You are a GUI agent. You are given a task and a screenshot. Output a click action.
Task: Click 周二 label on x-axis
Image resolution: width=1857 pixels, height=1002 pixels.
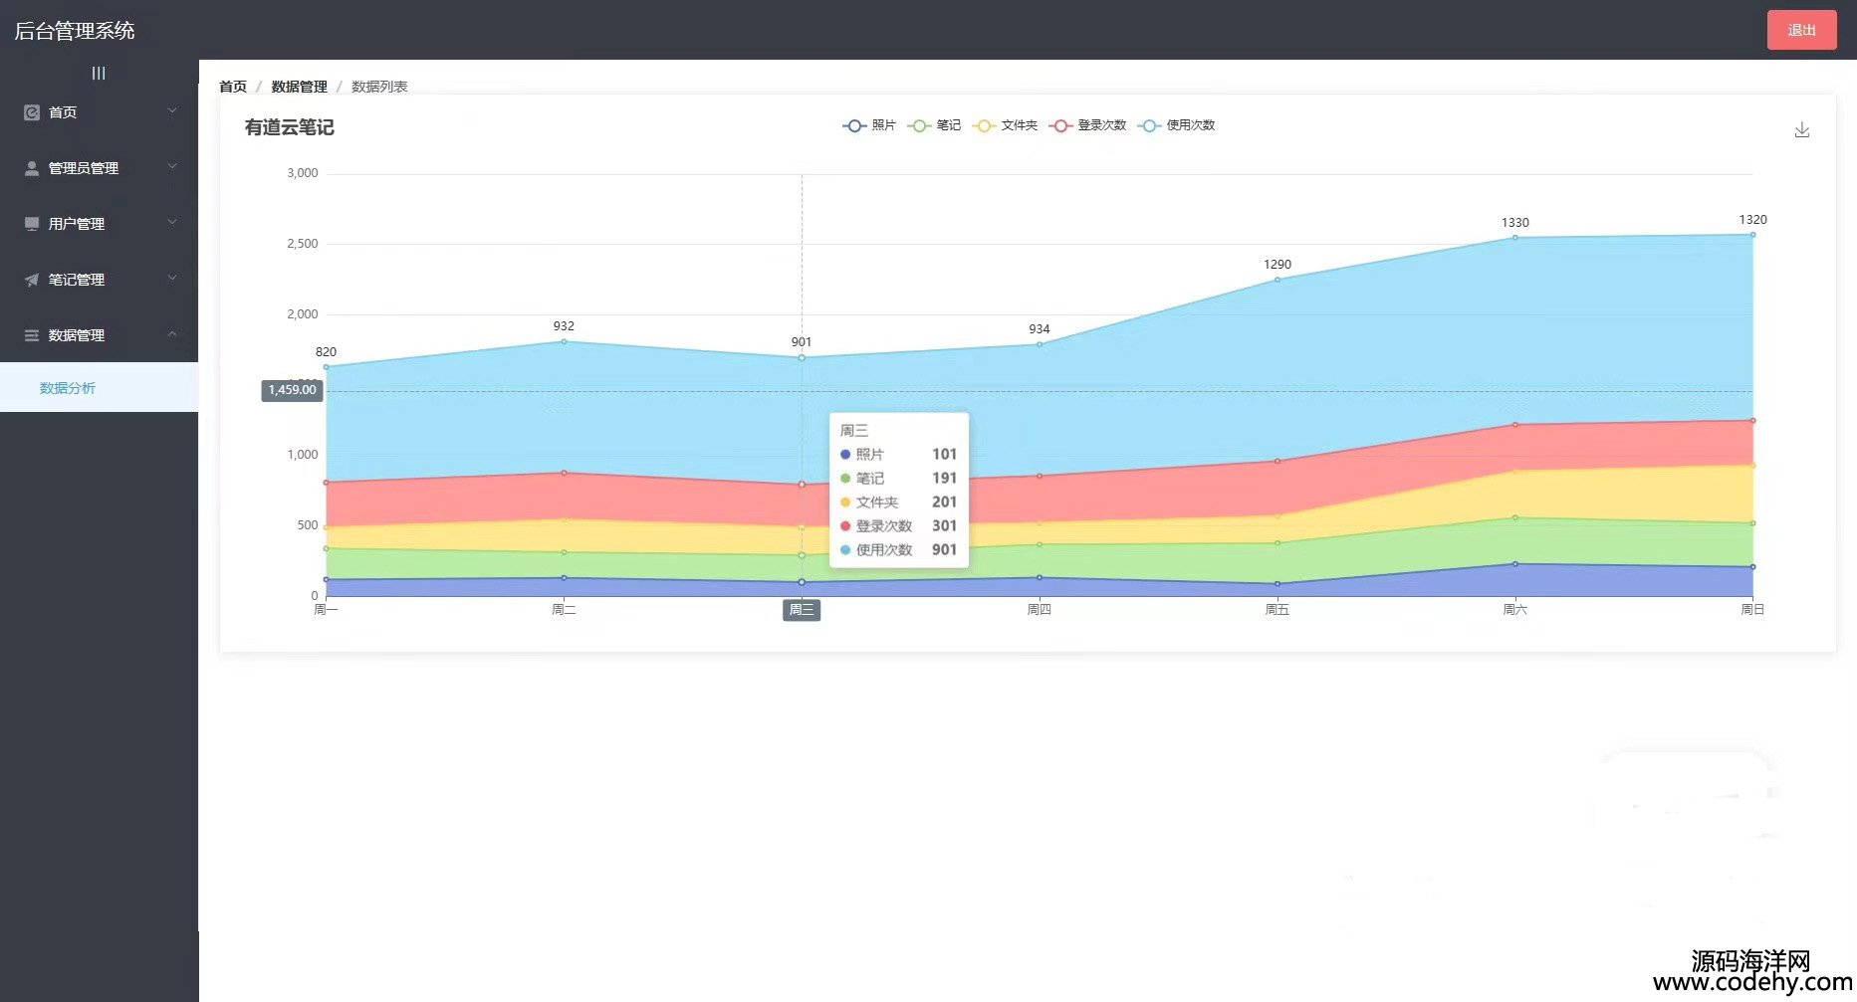point(564,609)
